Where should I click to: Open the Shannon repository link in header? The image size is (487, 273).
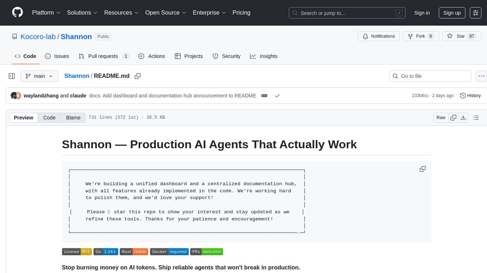click(76, 36)
